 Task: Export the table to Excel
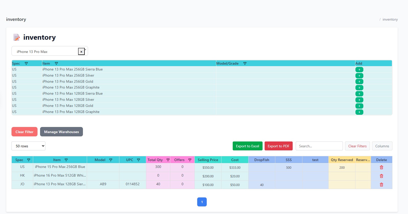point(248,146)
